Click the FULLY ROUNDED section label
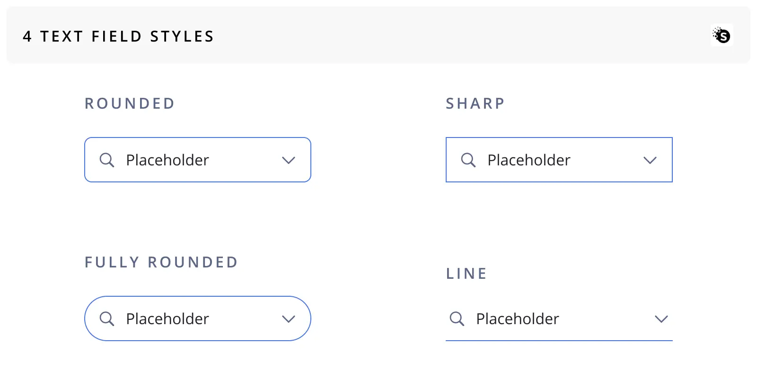Image resolution: width=757 pixels, height=378 pixels. tap(161, 262)
